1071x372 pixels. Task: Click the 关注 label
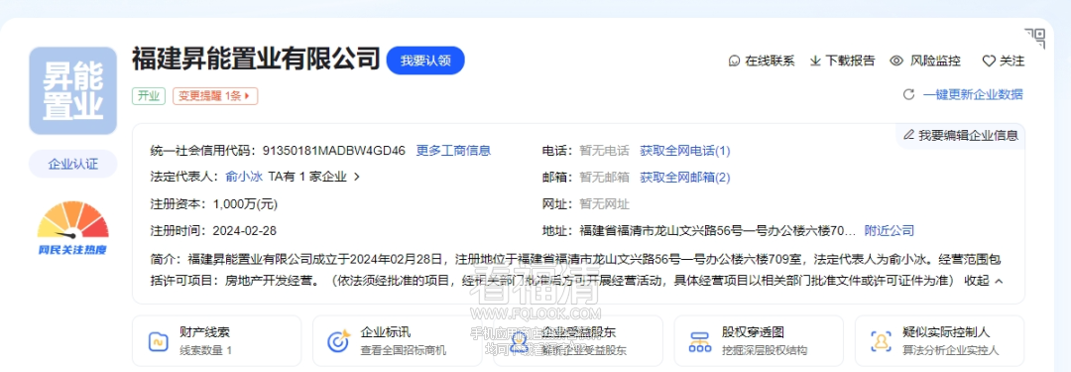pyautogui.click(x=1012, y=61)
